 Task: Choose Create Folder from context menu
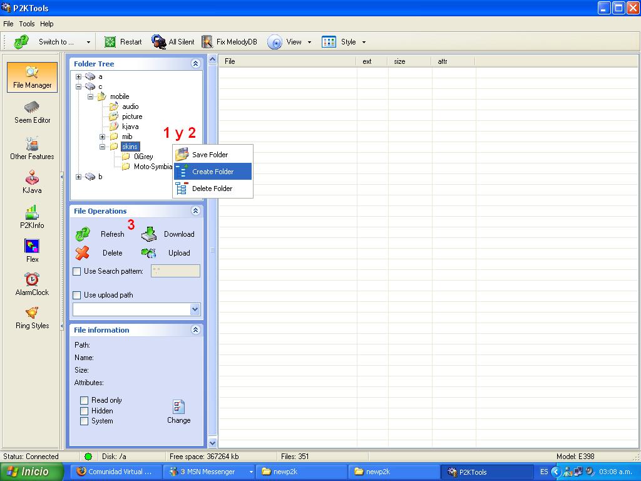click(213, 172)
